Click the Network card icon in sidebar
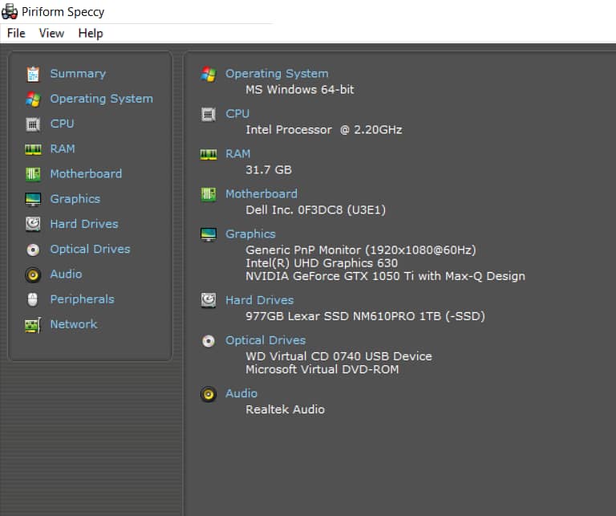 [33, 325]
